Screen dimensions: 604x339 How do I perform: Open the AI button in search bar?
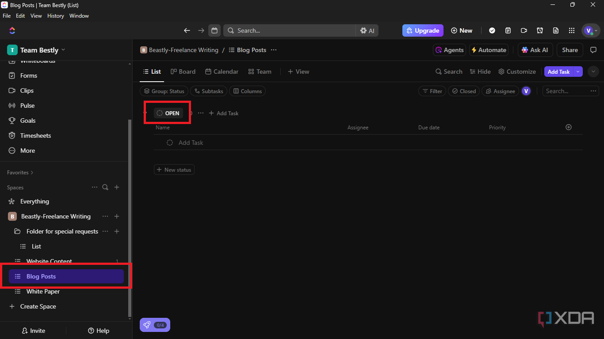pyautogui.click(x=367, y=30)
